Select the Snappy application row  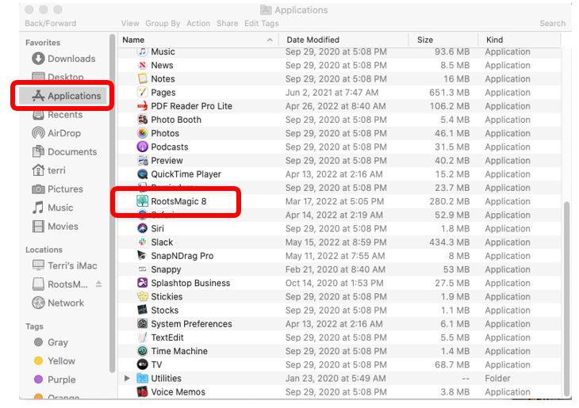point(339,269)
